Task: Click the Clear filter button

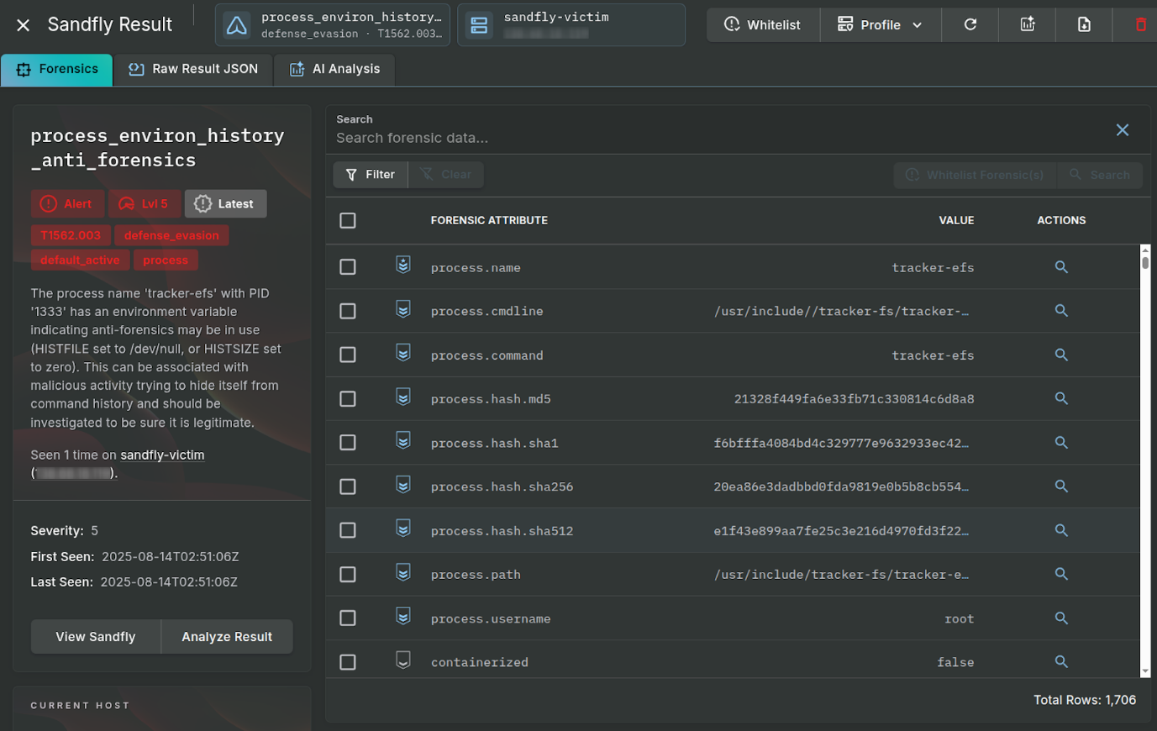Action: click(x=446, y=174)
